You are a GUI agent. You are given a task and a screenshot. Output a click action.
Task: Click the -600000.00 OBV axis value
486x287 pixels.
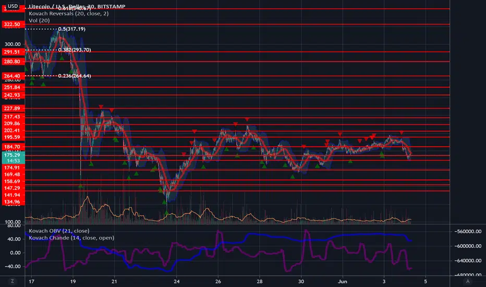click(468, 246)
